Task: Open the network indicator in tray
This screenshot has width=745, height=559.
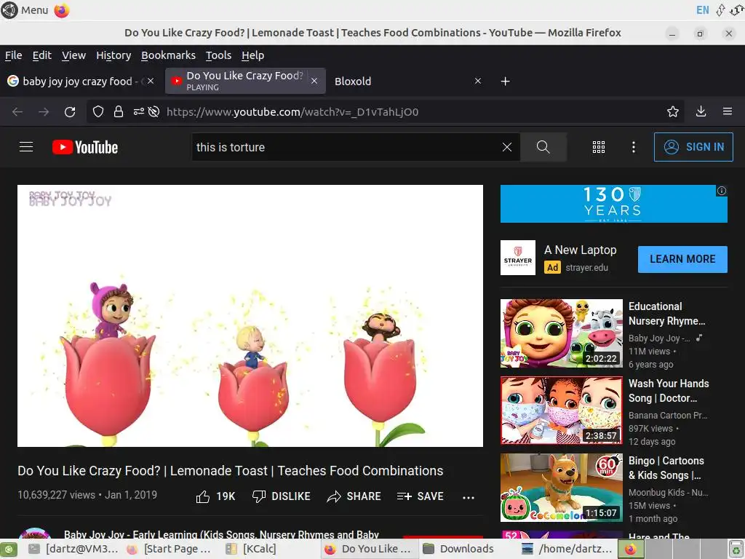Action: [720, 10]
